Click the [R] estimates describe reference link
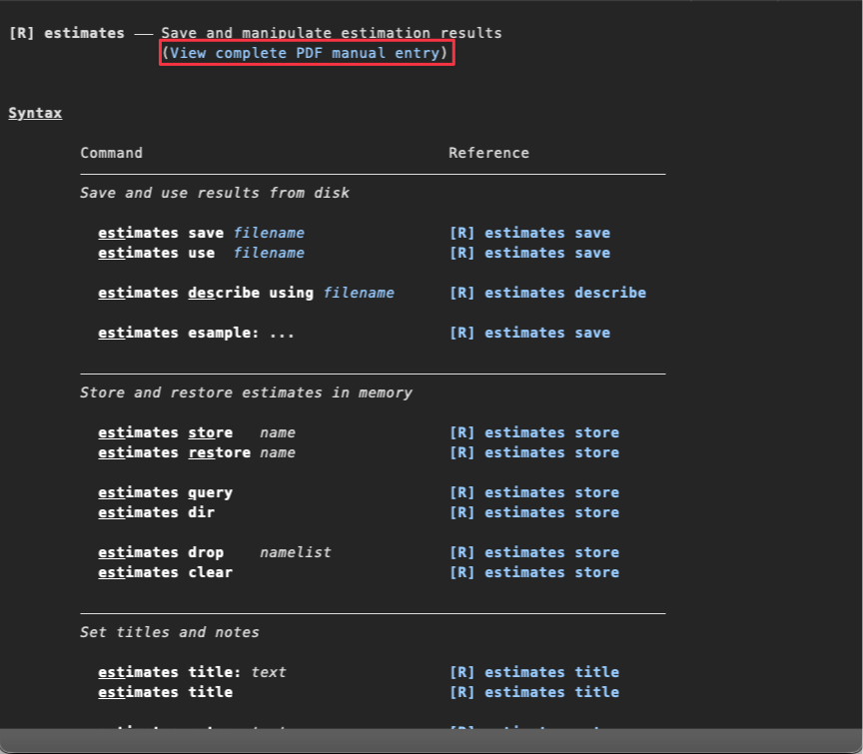Image resolution: width=863 pixels, height=754 pixels. coord(547,293)
